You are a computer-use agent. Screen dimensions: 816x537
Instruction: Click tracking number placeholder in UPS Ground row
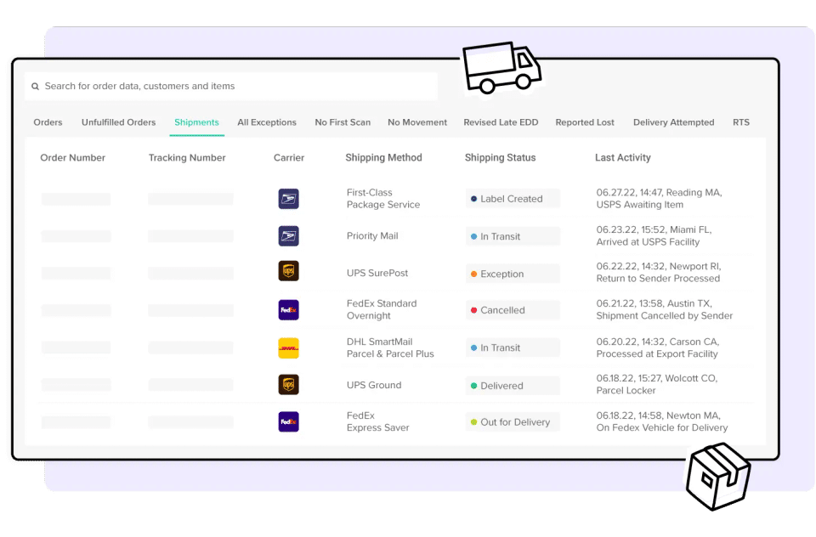(x=190, y=385)
